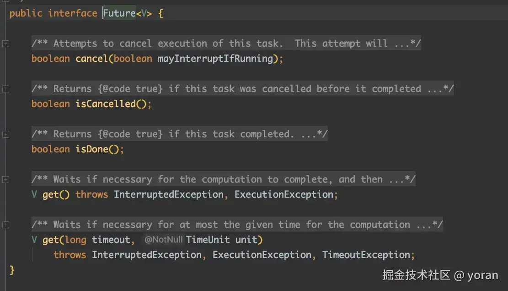Click the "Waits if necessary for at most" comment
Screen dimensions: 508x291
[237, 225]
